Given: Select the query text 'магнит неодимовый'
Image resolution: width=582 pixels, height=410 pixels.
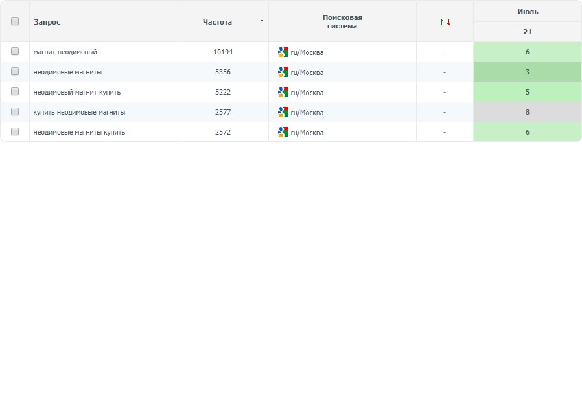Looking at the screenshot, I should (65, 52).
